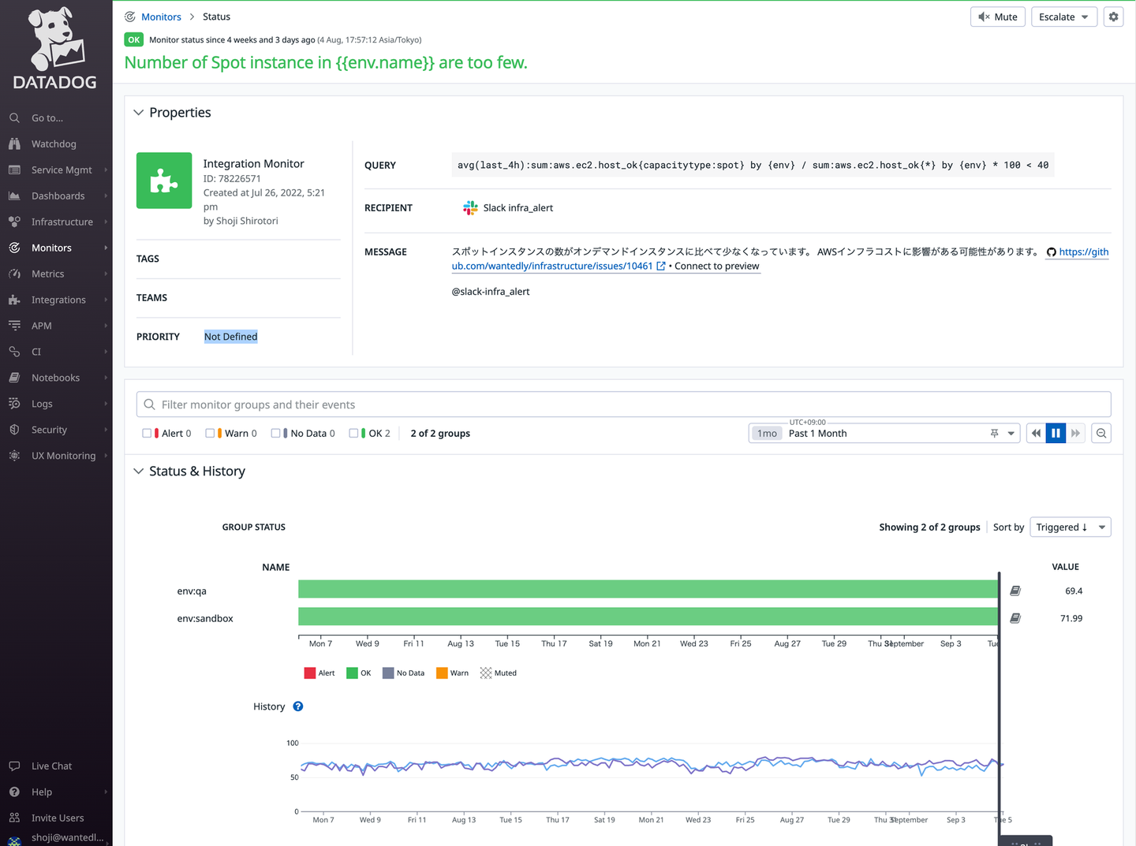Click the rewind time range icon
This screenshot has height=846, width=1136.
[1036, 433]
